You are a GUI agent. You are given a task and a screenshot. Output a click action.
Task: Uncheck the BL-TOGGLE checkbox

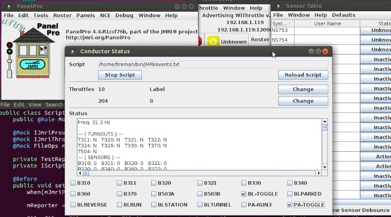[245, 194]
